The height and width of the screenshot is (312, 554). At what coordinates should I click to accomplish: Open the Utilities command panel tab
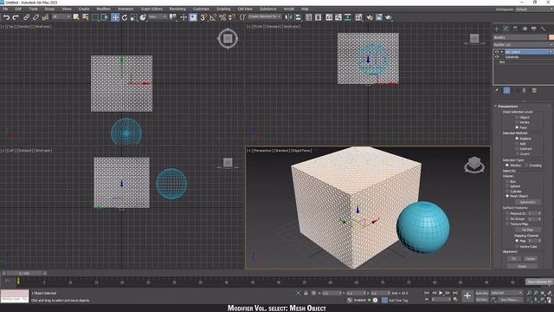543,29
